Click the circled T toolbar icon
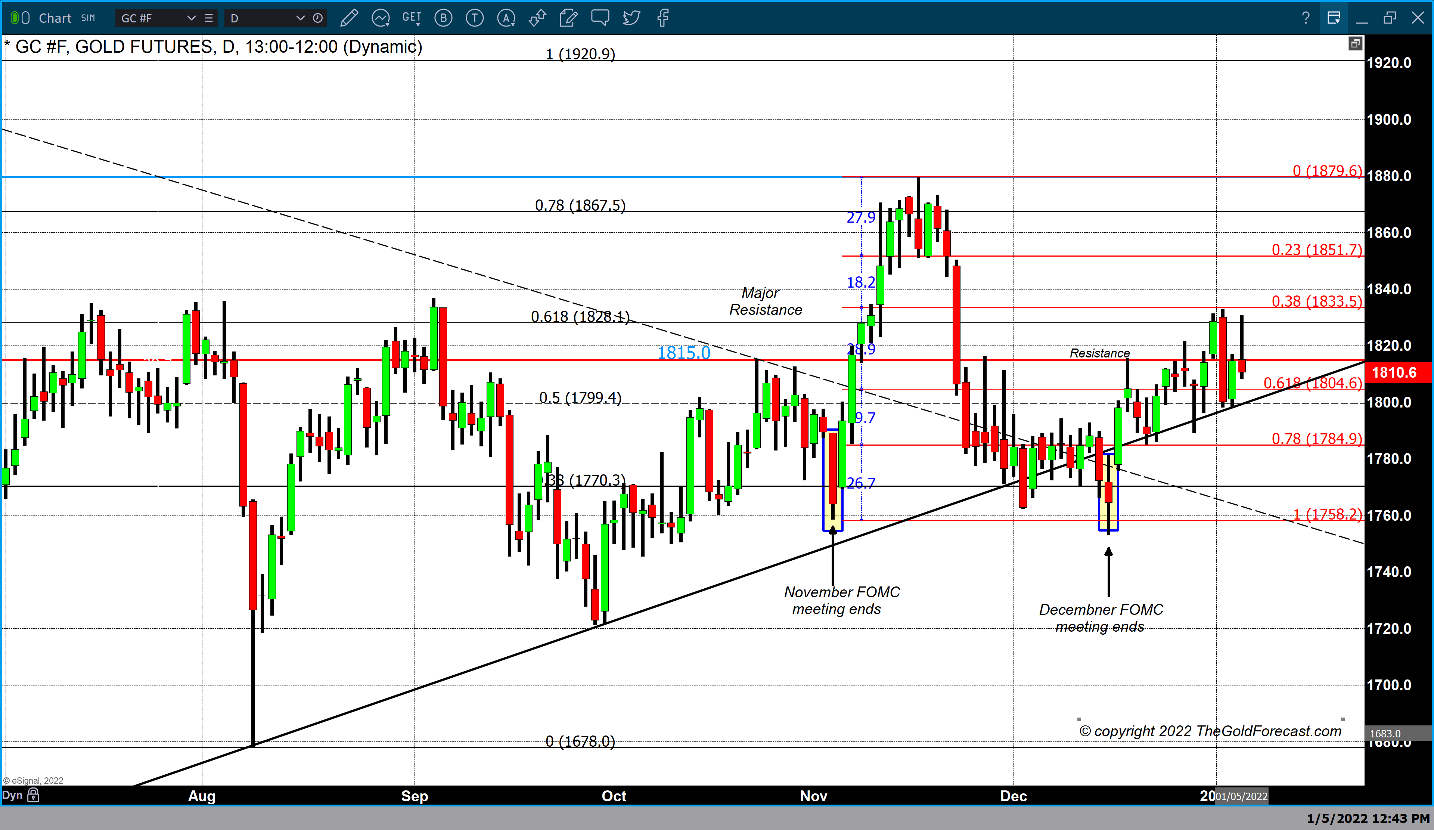 tap(475, 18)
